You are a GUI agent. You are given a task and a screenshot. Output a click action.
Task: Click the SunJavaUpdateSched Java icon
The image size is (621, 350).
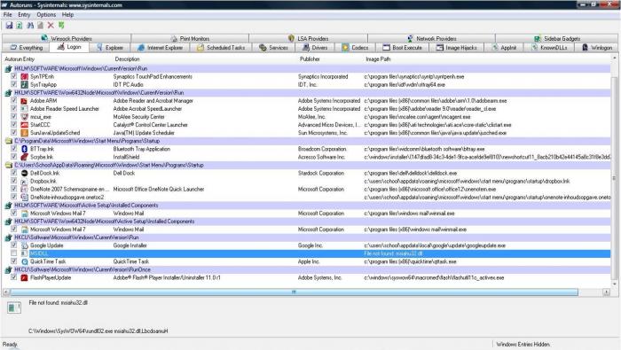pos(25,133)
